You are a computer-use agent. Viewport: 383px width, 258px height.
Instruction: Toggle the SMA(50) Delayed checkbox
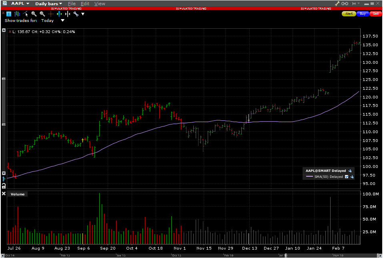[346, 177]
